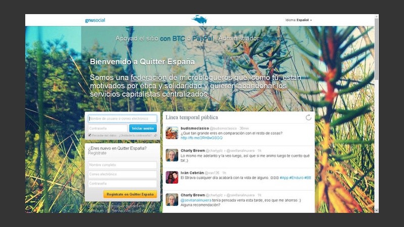The width and height of the screenshot is (404, 227).
Task: Click the small icon beside forgot-password link
Action: (155, 135)
